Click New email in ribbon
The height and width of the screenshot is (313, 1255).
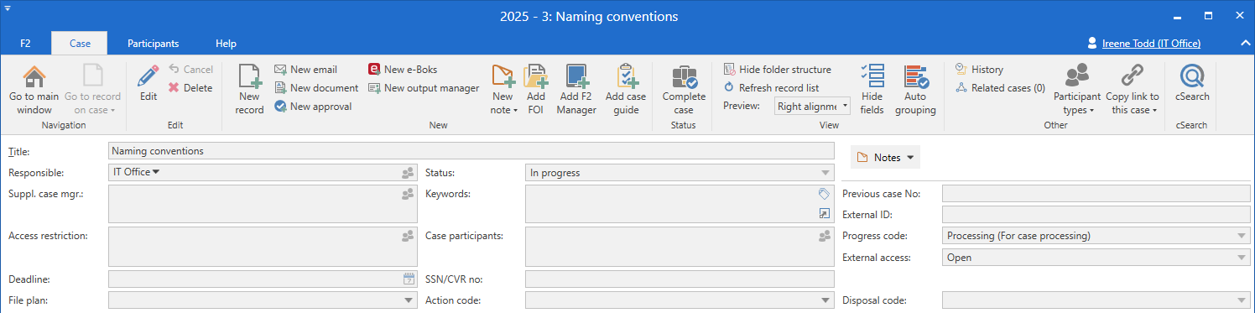point(306,70)
